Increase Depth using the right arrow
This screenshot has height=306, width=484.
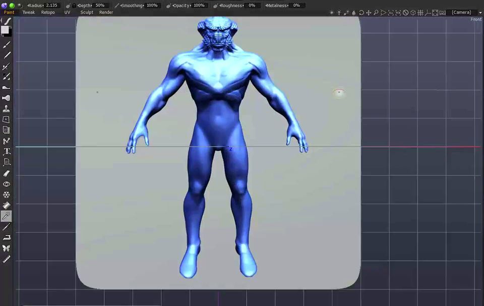point(91,5)
